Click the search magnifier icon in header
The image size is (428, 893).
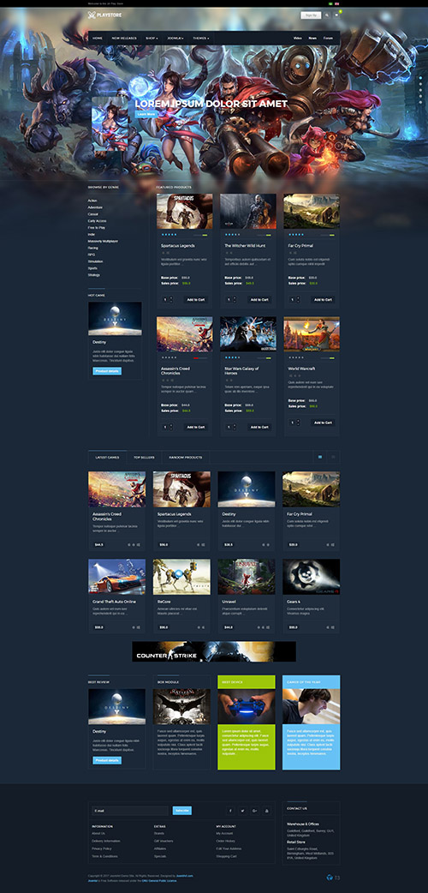point(327,15)
